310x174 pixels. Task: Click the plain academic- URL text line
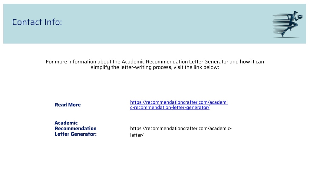[181, 128]
